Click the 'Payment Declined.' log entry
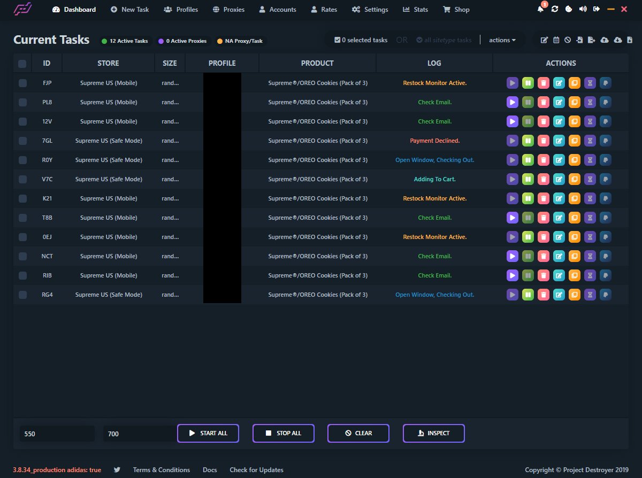 pos(435,141)
